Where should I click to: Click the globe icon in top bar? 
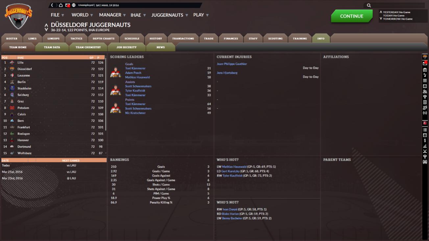point(74,5)
